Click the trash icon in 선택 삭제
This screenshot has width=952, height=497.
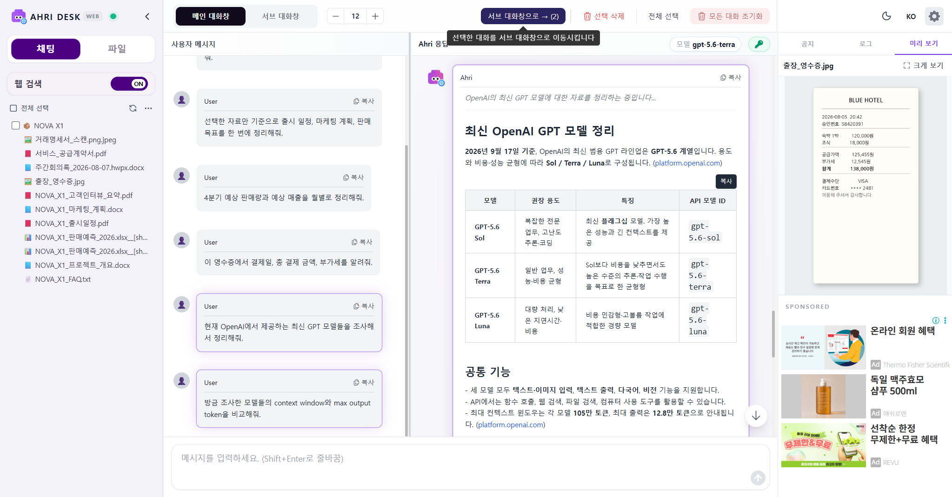coord(587,16)
